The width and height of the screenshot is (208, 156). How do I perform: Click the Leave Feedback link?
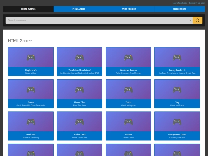pos(179,3)
